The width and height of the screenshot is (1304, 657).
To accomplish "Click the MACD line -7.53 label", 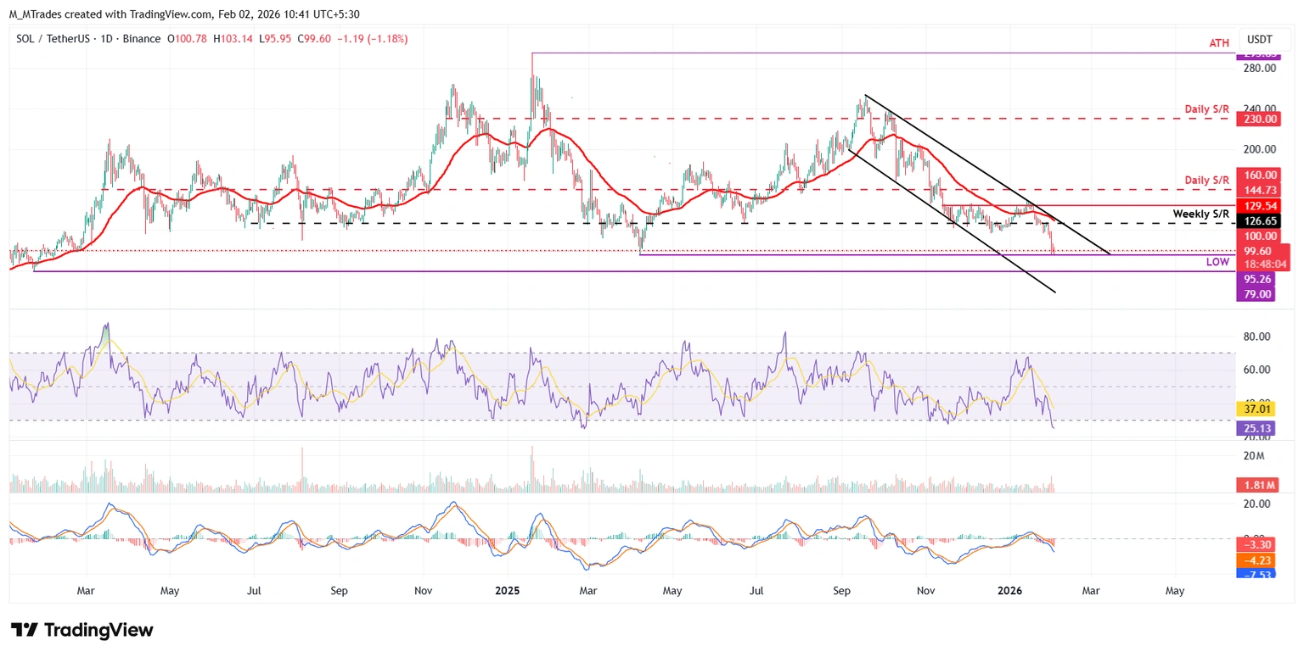I will tap(1256, 575).
